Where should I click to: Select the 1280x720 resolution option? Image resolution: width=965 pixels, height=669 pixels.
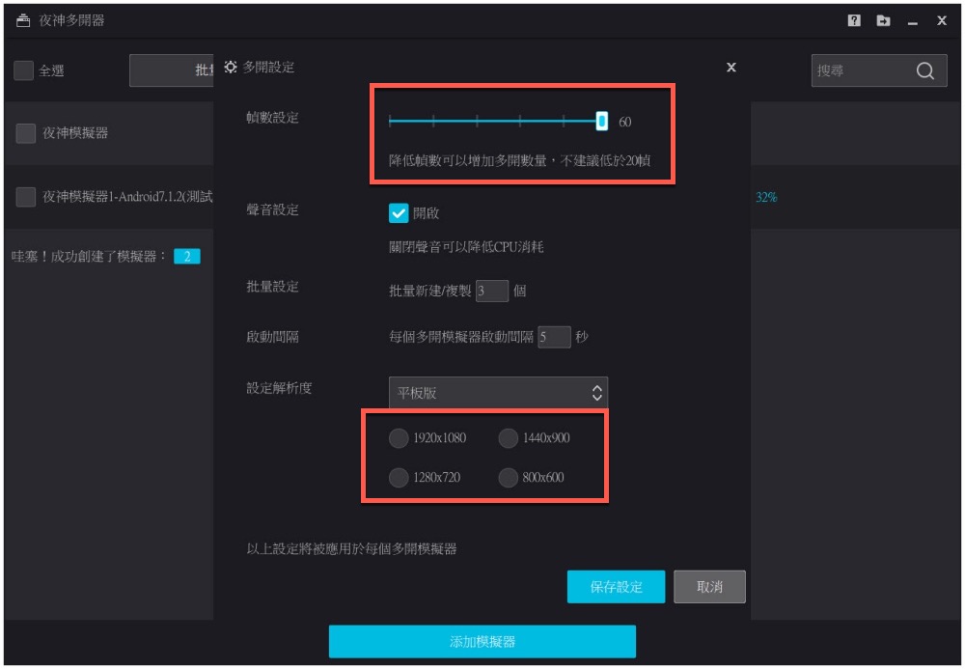tap(399, 478)
